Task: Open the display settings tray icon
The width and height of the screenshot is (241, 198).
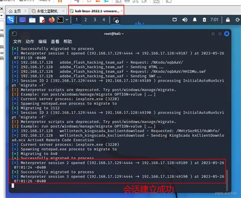Action: coord(174,20)
